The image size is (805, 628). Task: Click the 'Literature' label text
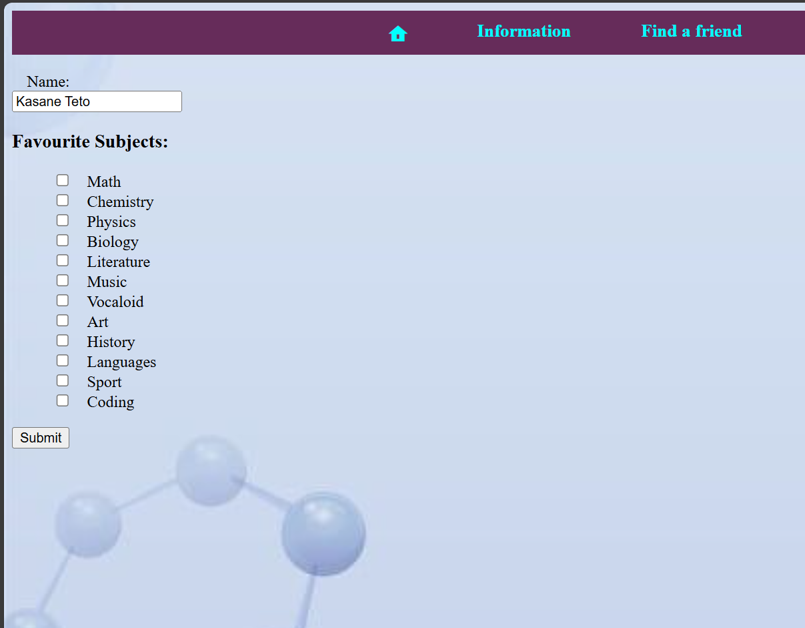coord(118,262)
